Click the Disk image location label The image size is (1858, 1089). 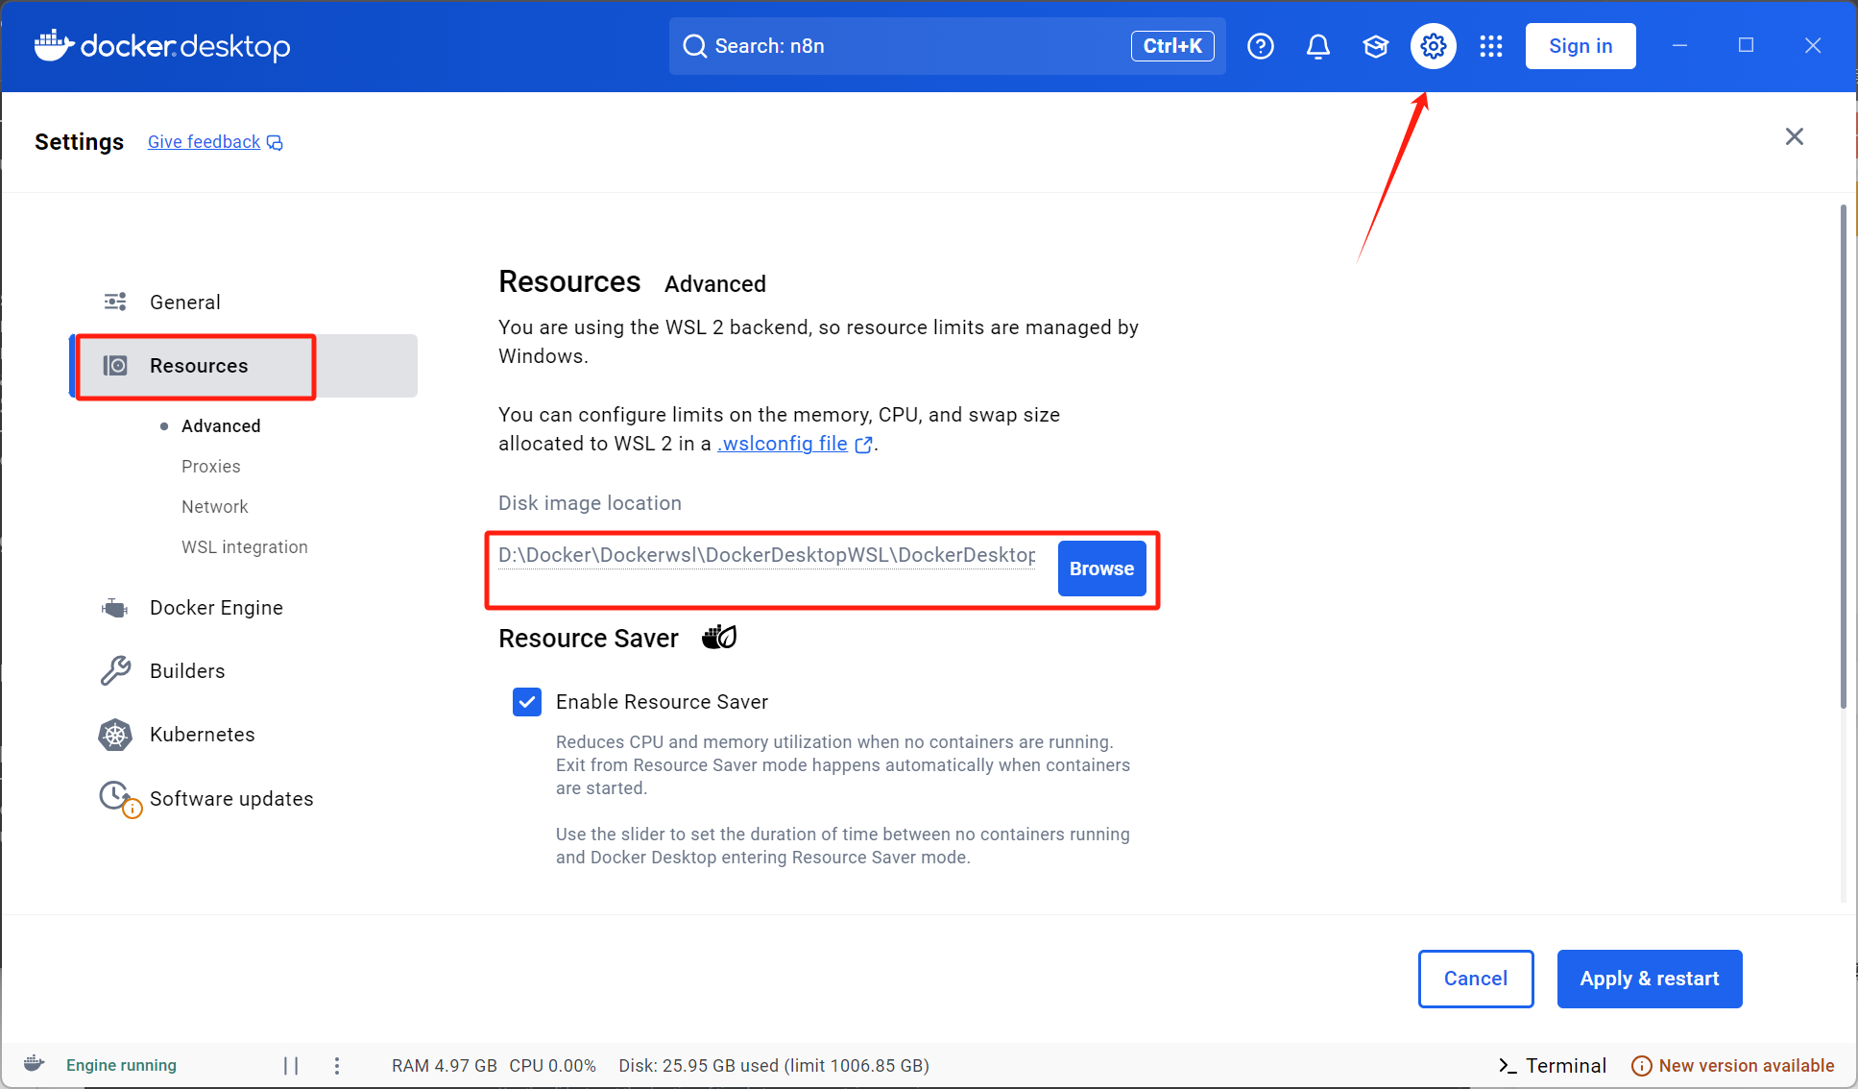pyautogui.click(x=590, y=503)
